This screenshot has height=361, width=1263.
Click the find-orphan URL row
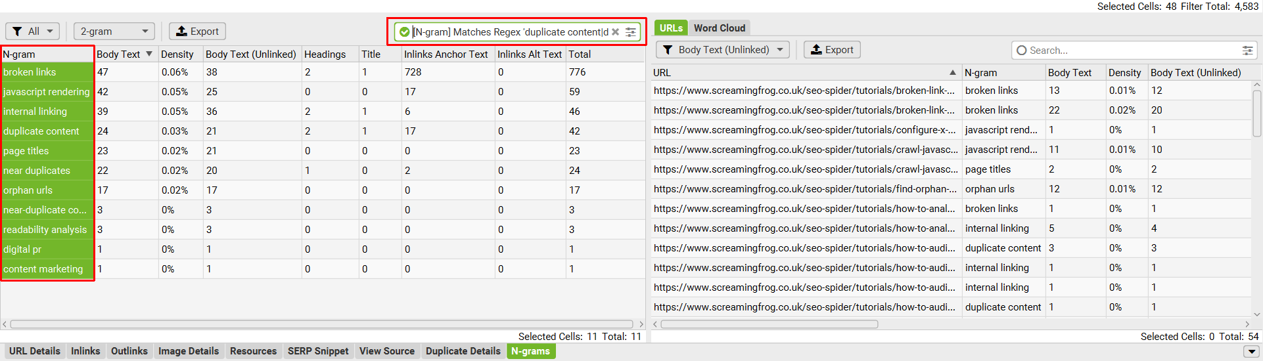(951, 189)
